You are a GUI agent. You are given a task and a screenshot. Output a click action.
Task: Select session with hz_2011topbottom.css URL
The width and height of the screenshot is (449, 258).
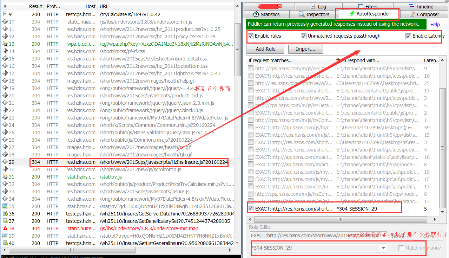pos(118,66)
